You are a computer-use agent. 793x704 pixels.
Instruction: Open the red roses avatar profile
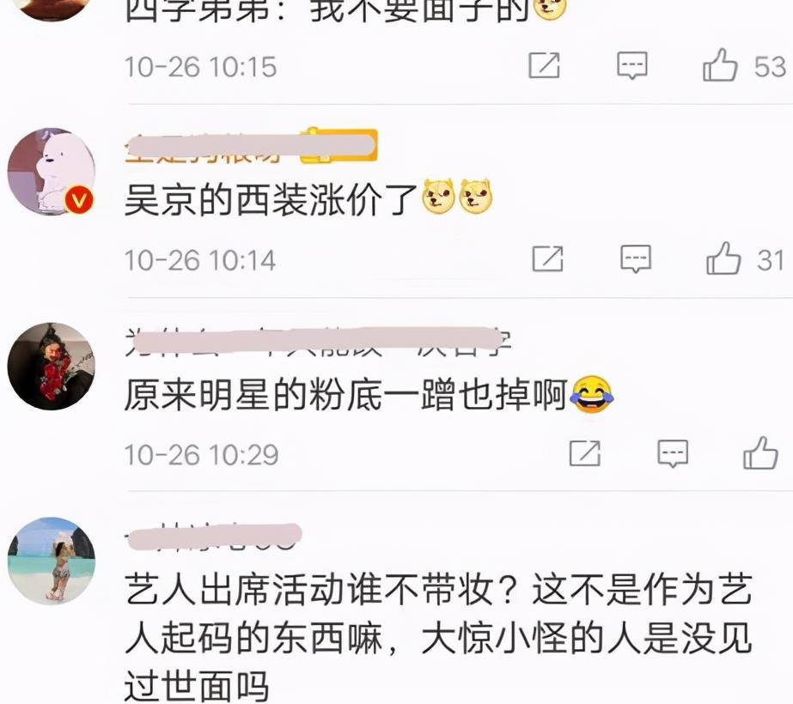51,366
